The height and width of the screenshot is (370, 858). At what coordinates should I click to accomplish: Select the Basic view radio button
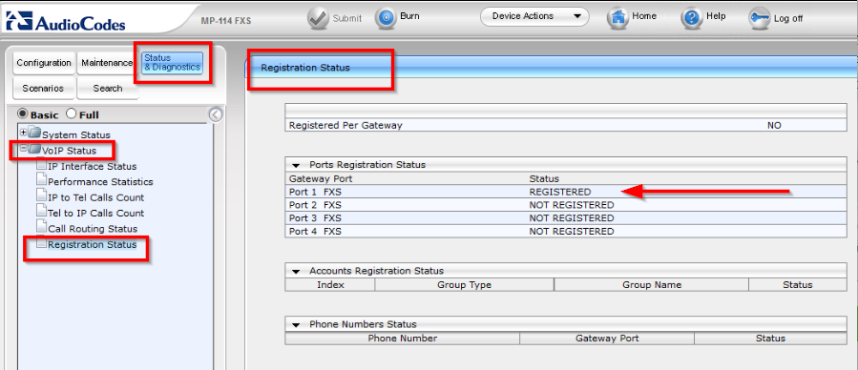click(23, 114)
